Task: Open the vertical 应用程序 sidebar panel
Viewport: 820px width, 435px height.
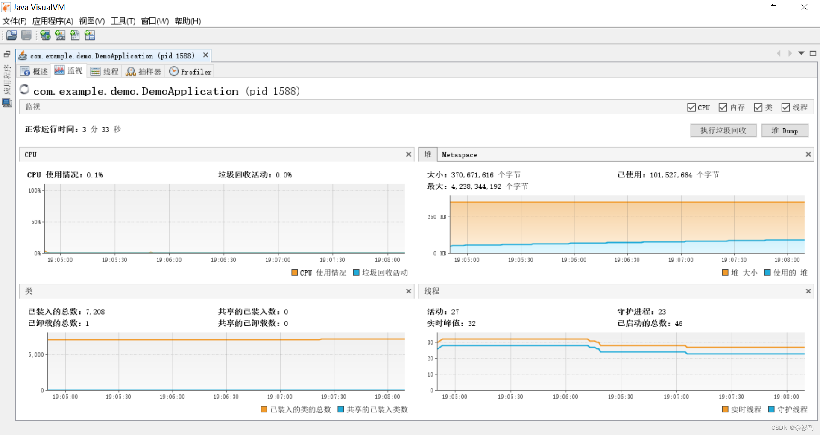Action: (x=7, y=80)
